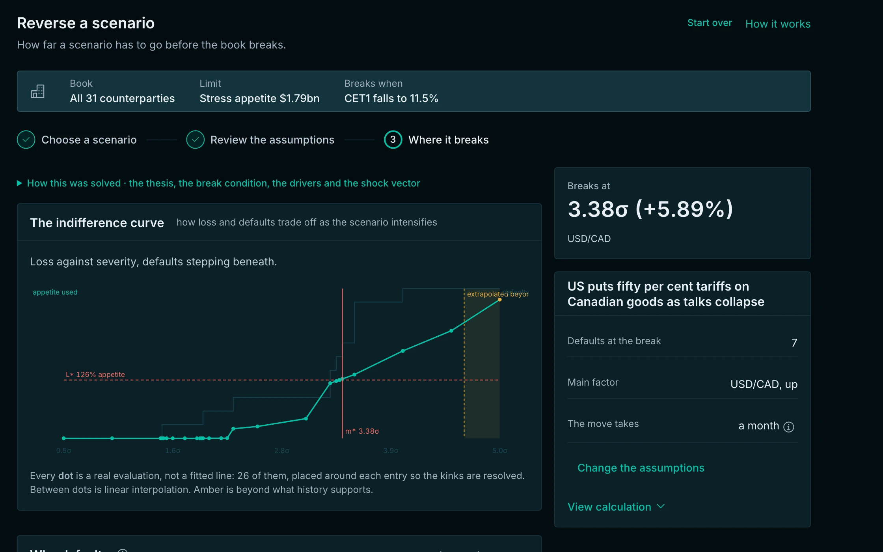Click the 'L* 126% appetite' threshold label
Viewport: 883px width, 552px height.
[x=95, y=375]
